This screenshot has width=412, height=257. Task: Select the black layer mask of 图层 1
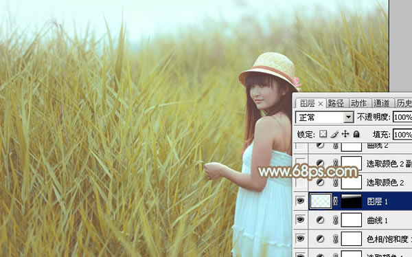(x=352, y=201)
